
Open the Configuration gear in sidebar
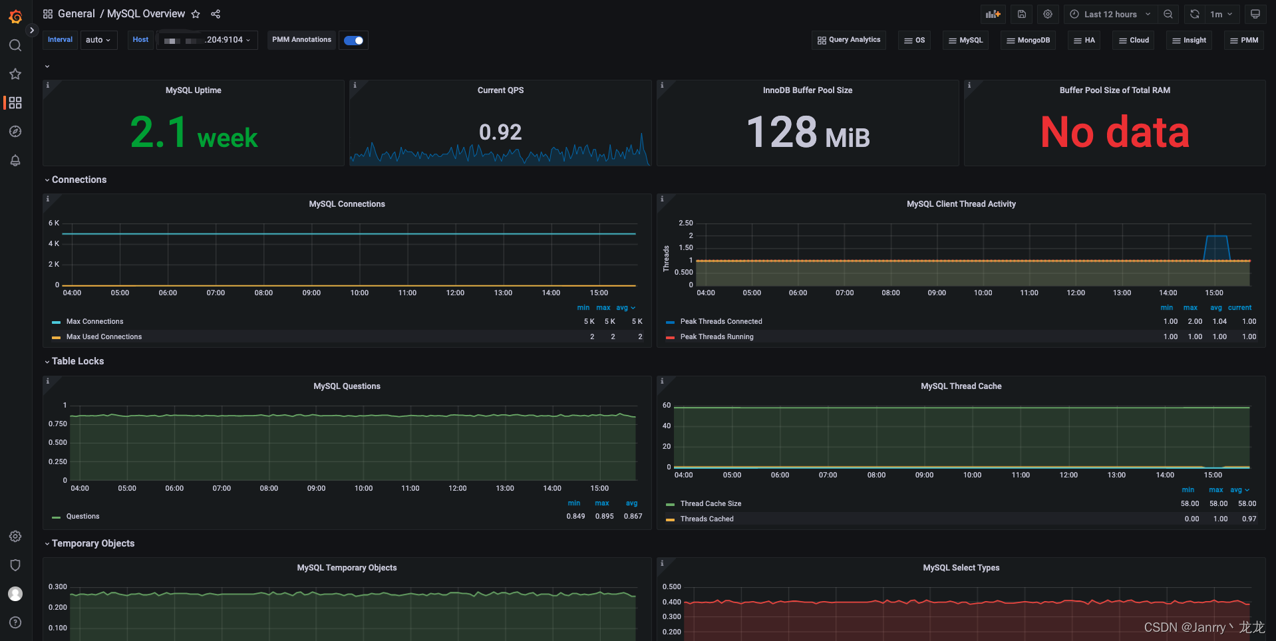click(x=15, y=536)
